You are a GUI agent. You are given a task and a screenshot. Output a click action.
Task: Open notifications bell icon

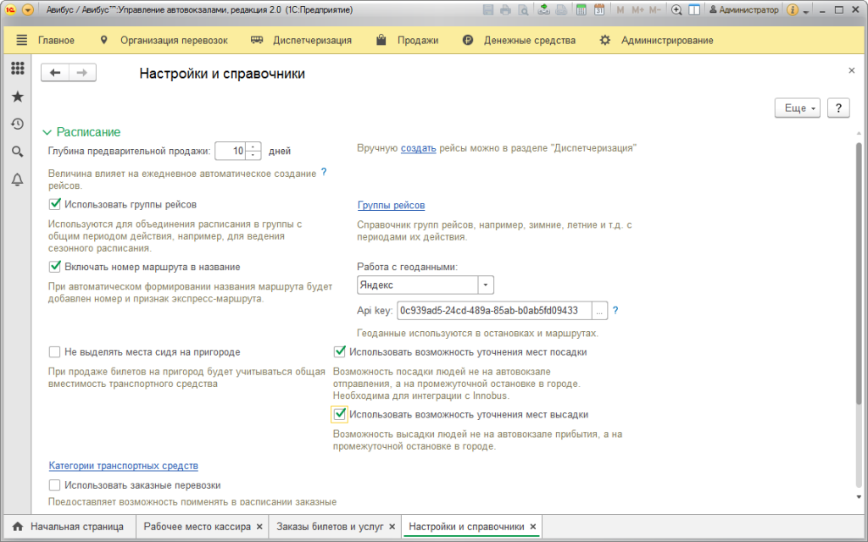tap(17, 180)
